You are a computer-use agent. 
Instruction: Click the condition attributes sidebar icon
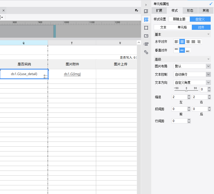pyautogui.click(x=146, y=44)
